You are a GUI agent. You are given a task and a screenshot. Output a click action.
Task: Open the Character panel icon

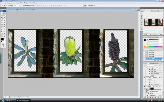coord(142,23)
